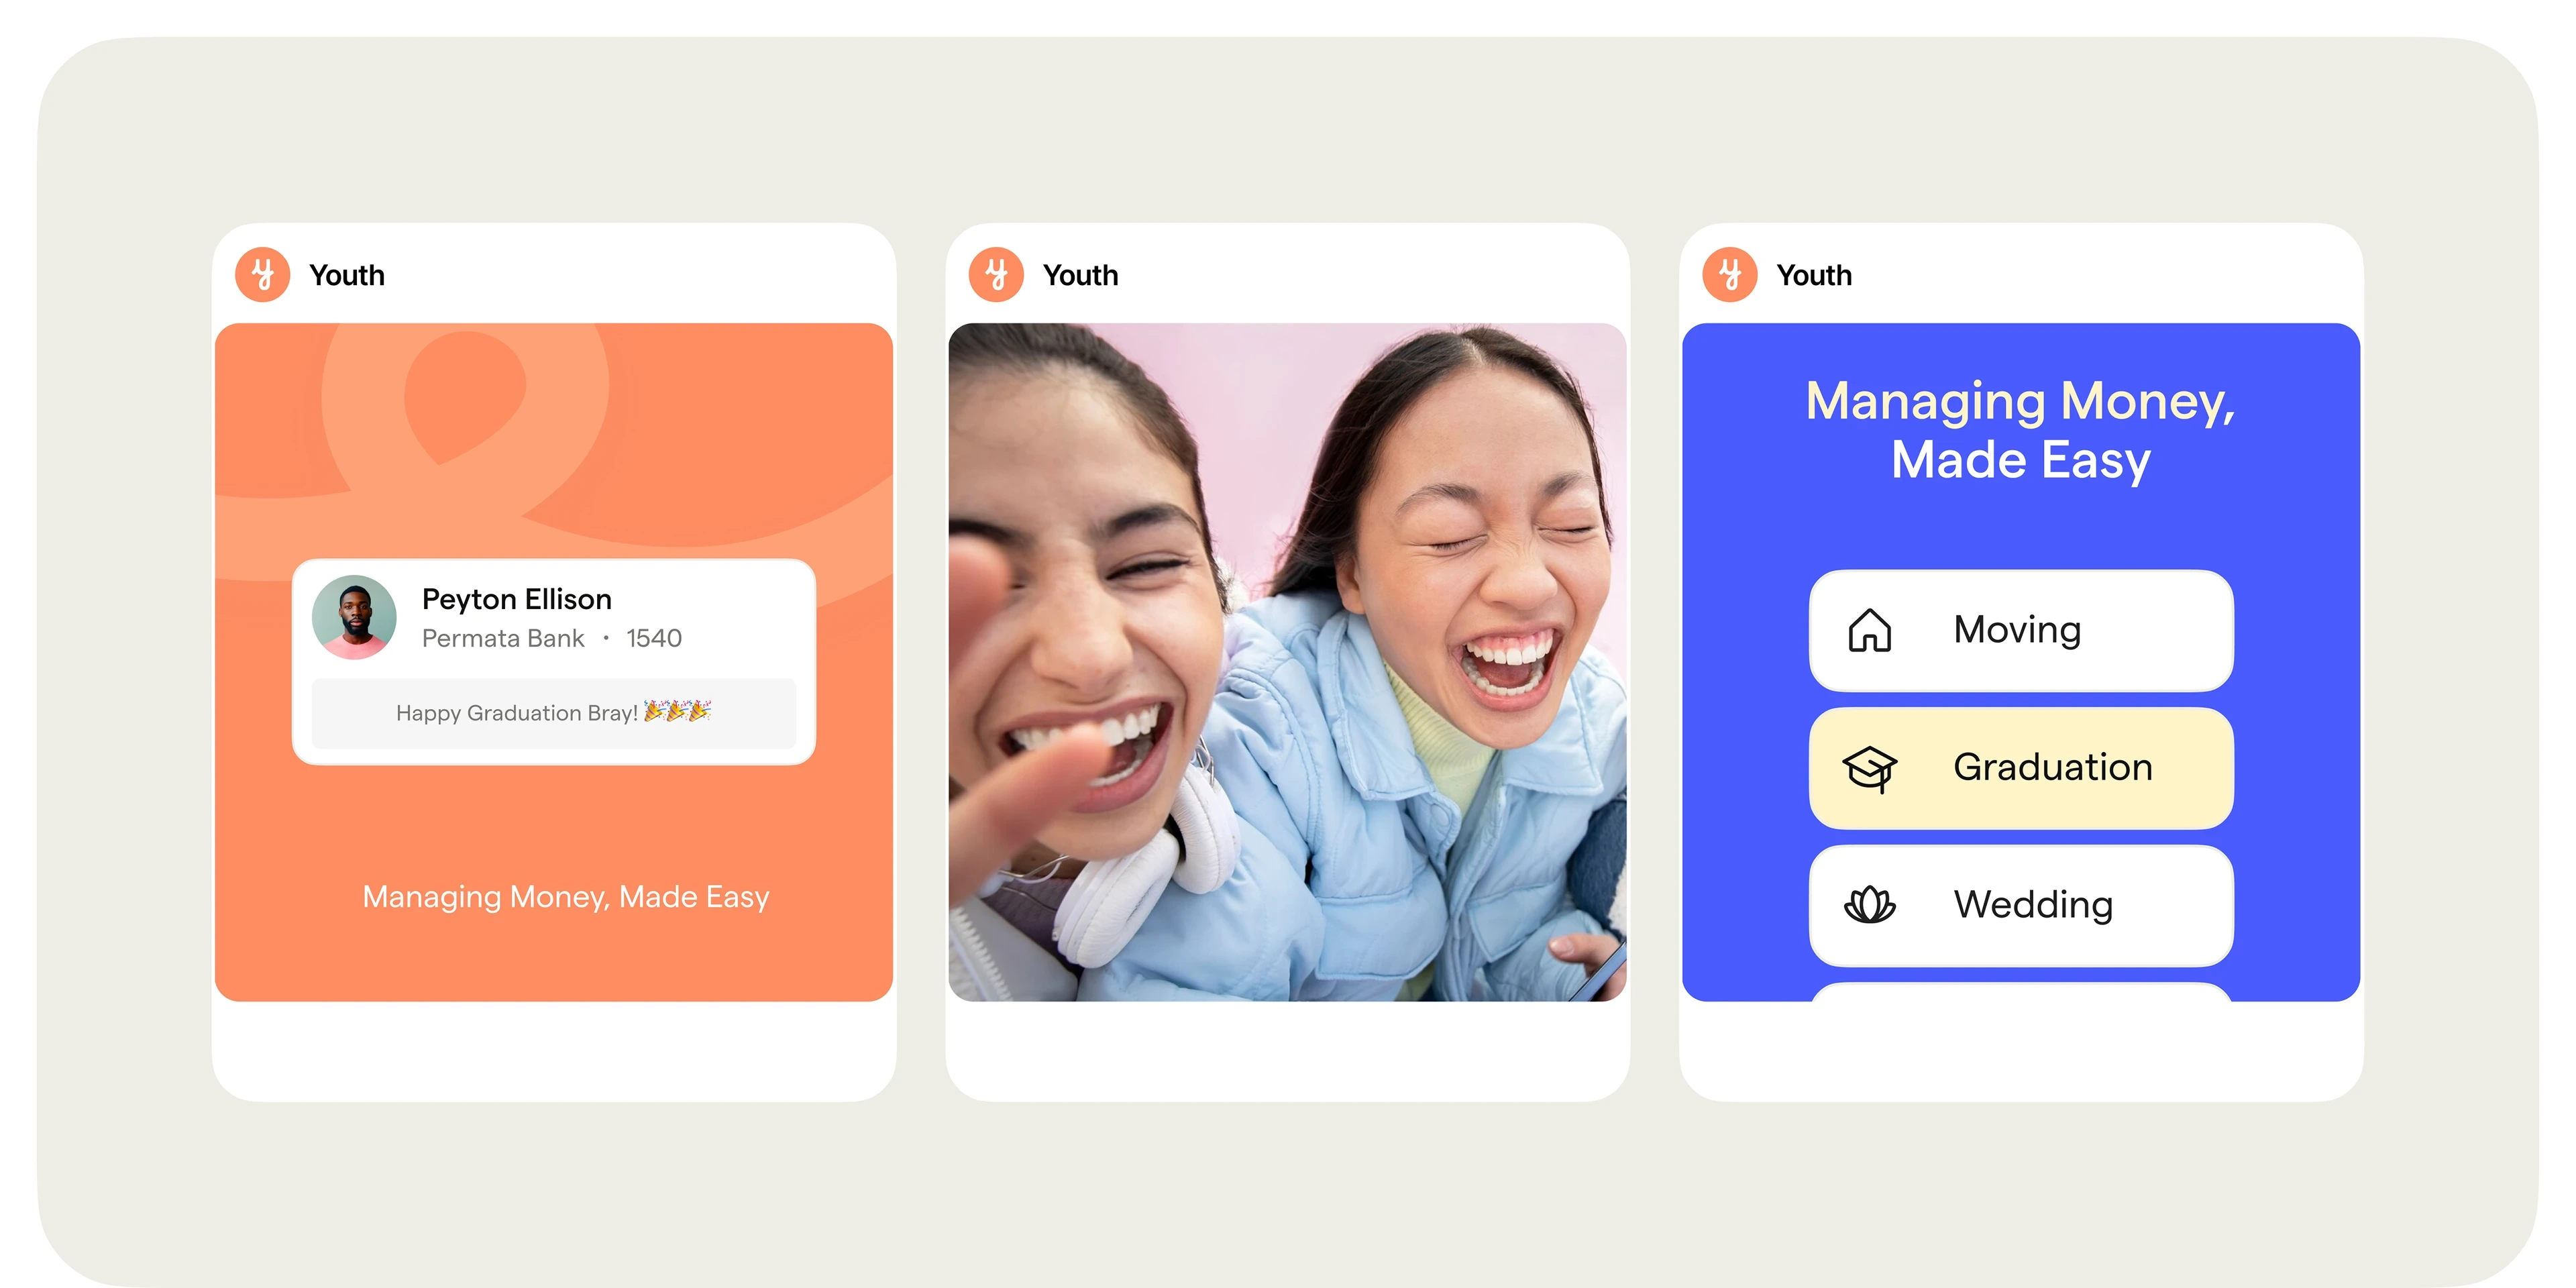2576x1288 pixels.
Task: Select the Moving option
Action: click(x=2021, y=630)
